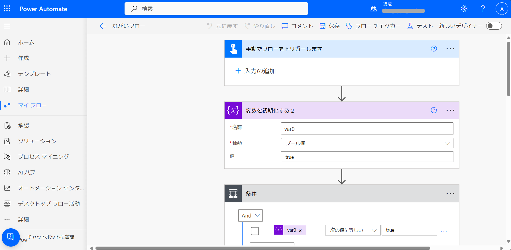
Task: Remove the var0 token with x
Action: [x=300, y=231]
